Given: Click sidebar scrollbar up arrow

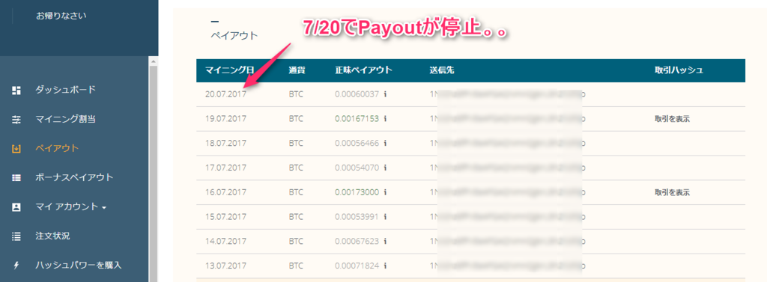Looking at the screenshot, I should pyautogui.click(x=154, y=61).
